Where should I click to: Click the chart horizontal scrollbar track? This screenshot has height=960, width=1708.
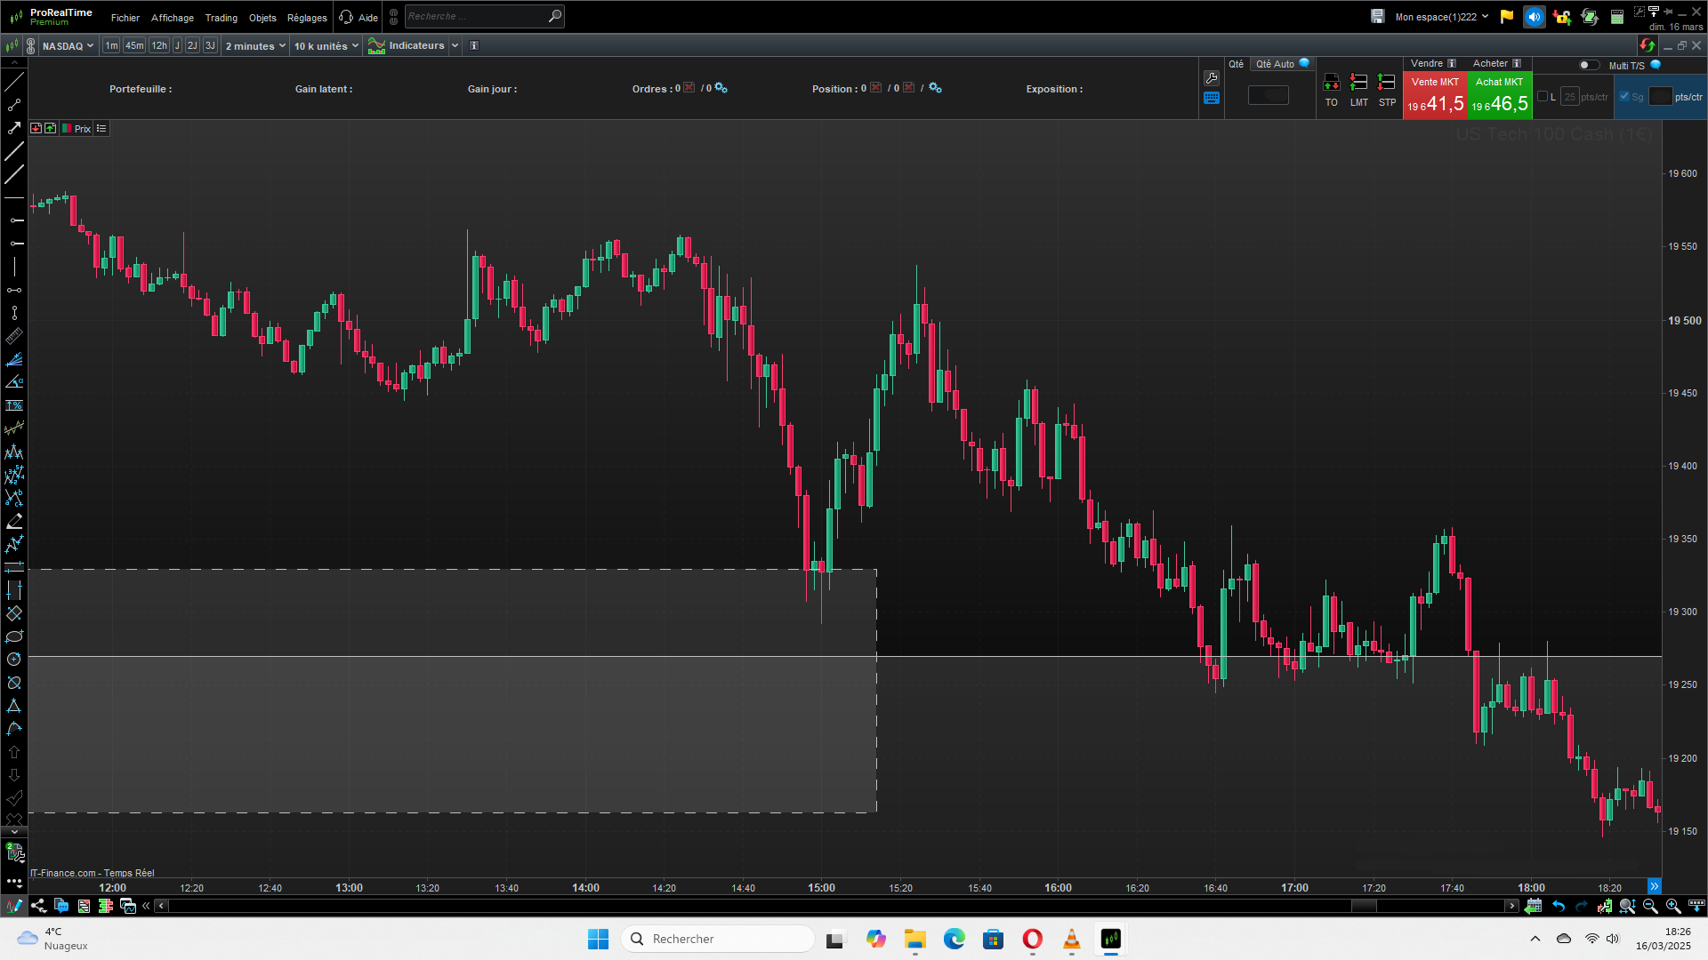click(x=756, y=906)
